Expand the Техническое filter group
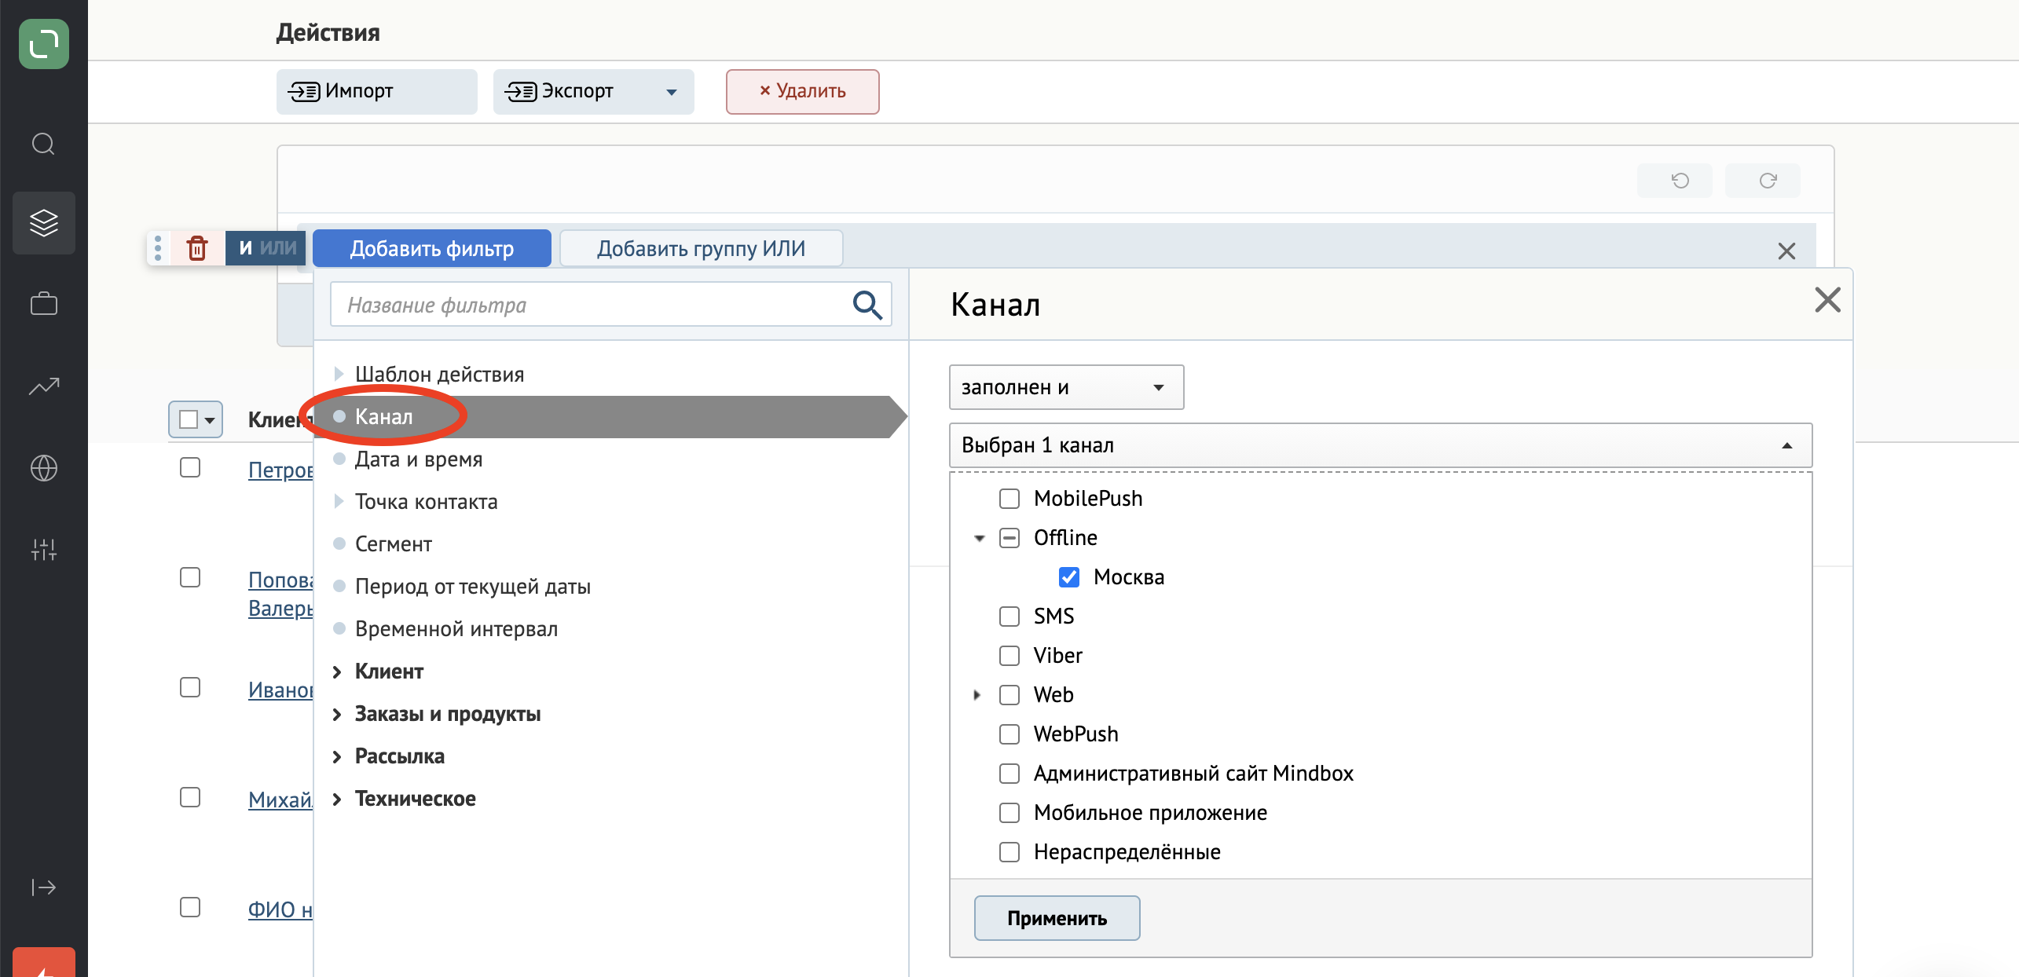 coord(337,799)
